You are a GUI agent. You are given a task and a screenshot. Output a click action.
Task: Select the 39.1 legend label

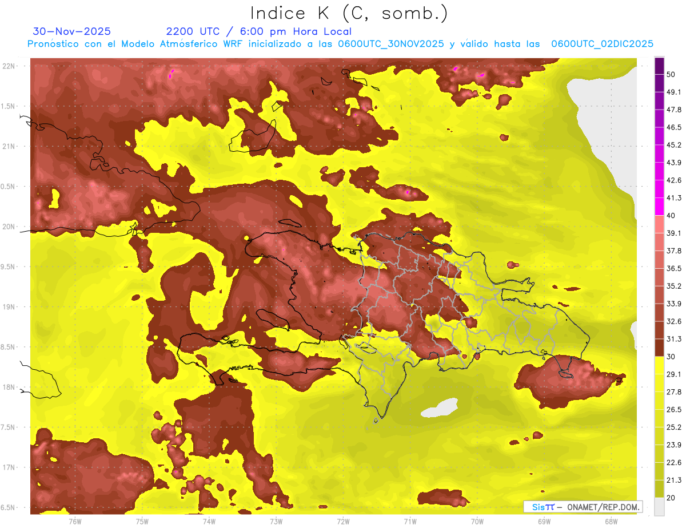click(x=673, y=233)
